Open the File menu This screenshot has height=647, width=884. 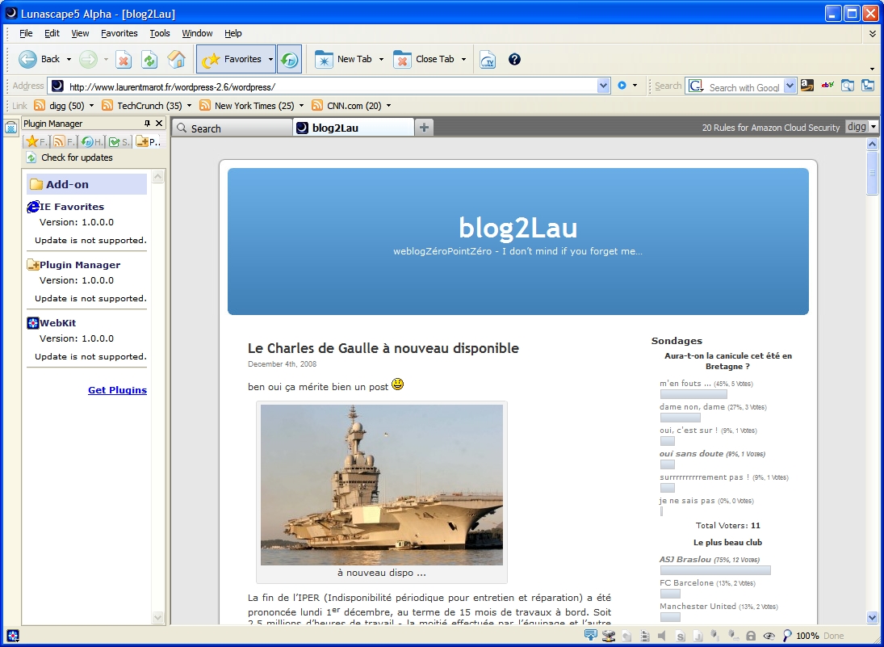click(26, 33)
